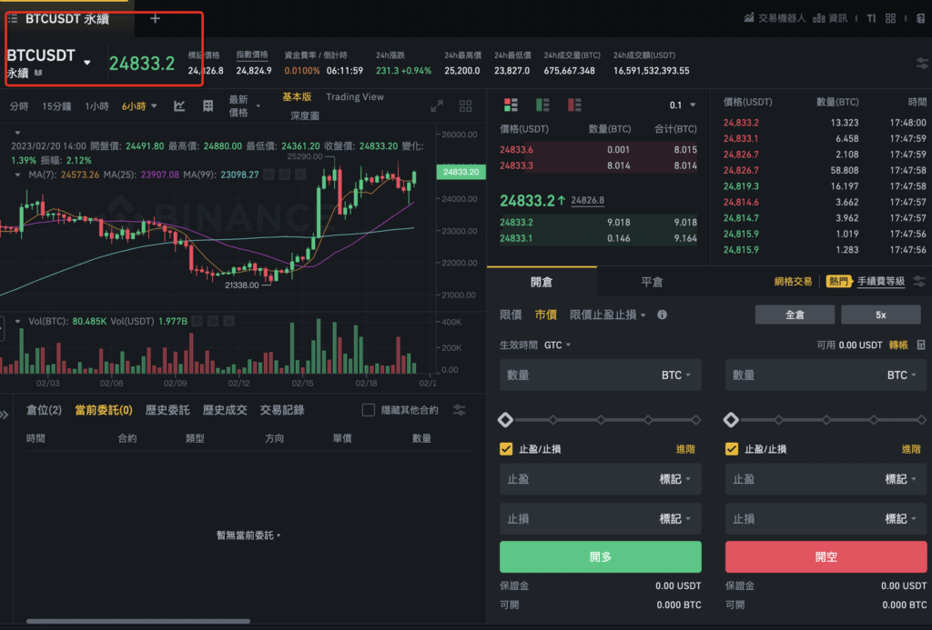This screenshot has height=630, width=932.
Task: Open the help guide icon in top bar
Action: click(x=921, y=18)
